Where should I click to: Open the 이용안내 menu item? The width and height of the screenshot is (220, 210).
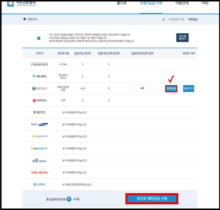182,2
